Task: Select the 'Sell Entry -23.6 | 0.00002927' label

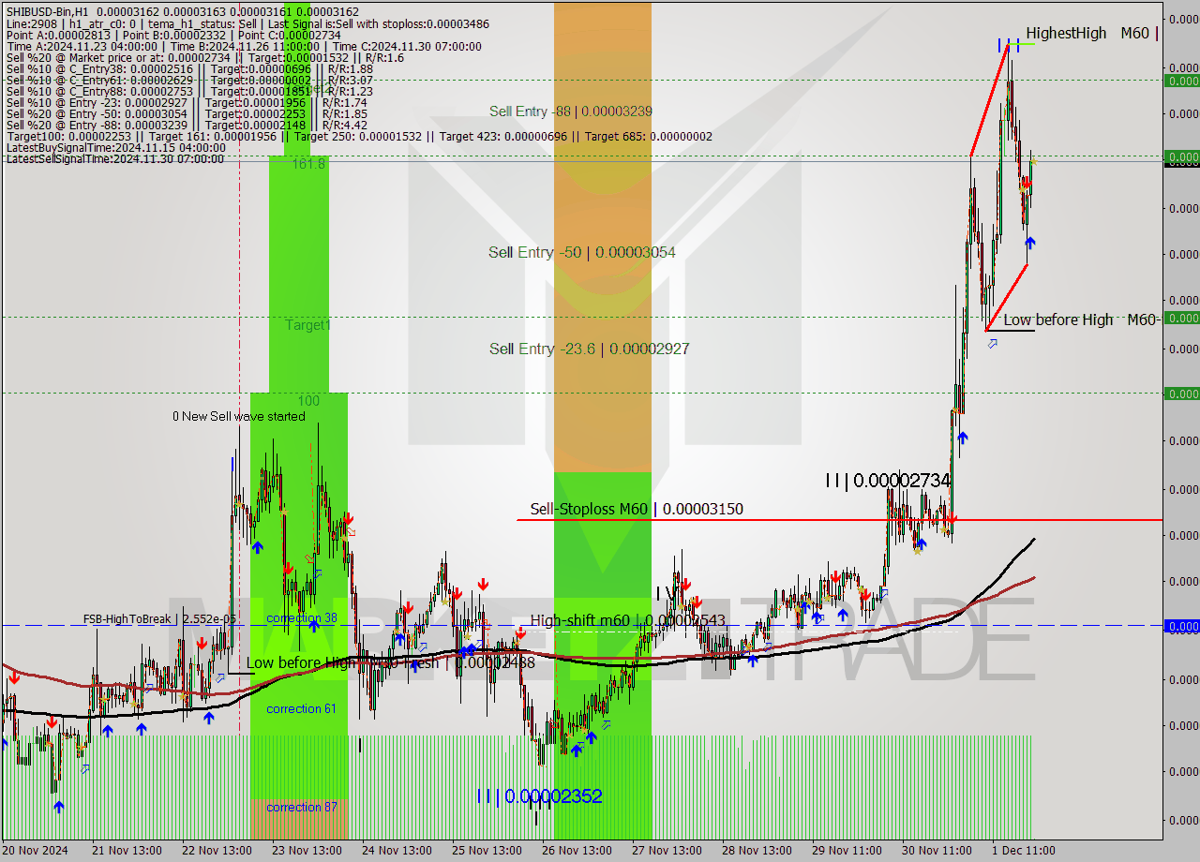Action: point(590,349)
